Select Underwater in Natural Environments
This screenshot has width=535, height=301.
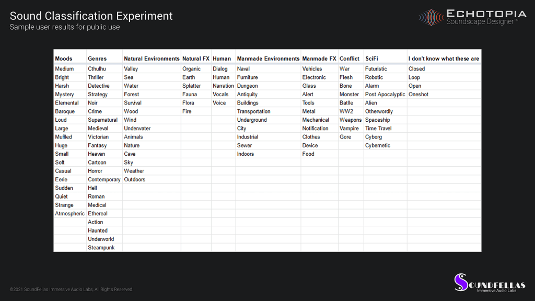tap(137, 128)
